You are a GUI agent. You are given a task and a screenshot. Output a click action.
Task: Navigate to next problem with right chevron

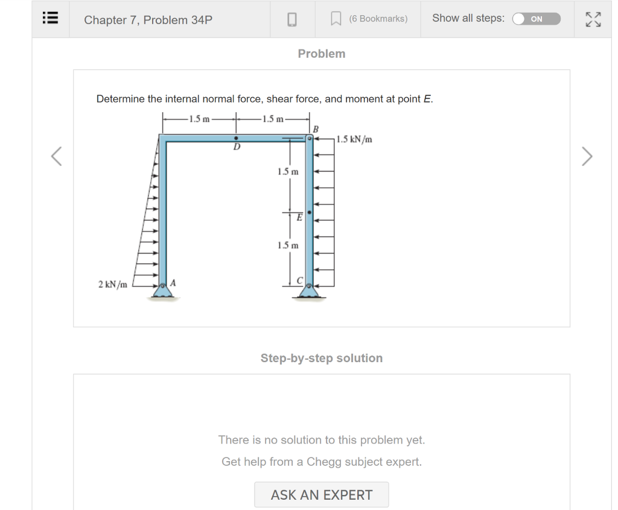(x=586, y=156)
